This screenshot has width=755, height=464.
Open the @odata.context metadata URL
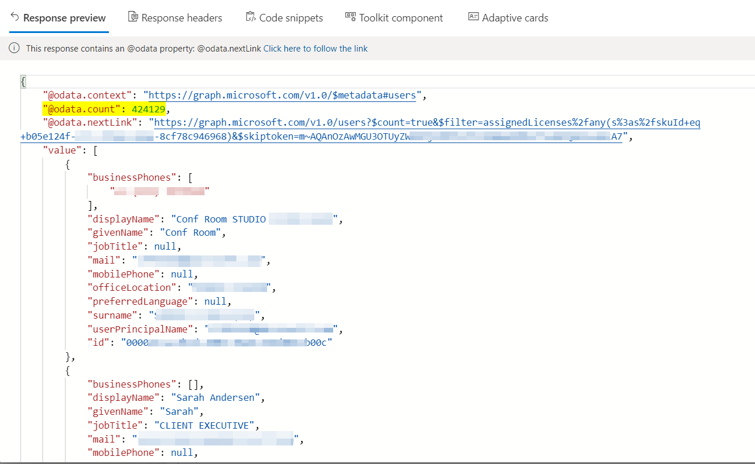(x=282, y=95)
